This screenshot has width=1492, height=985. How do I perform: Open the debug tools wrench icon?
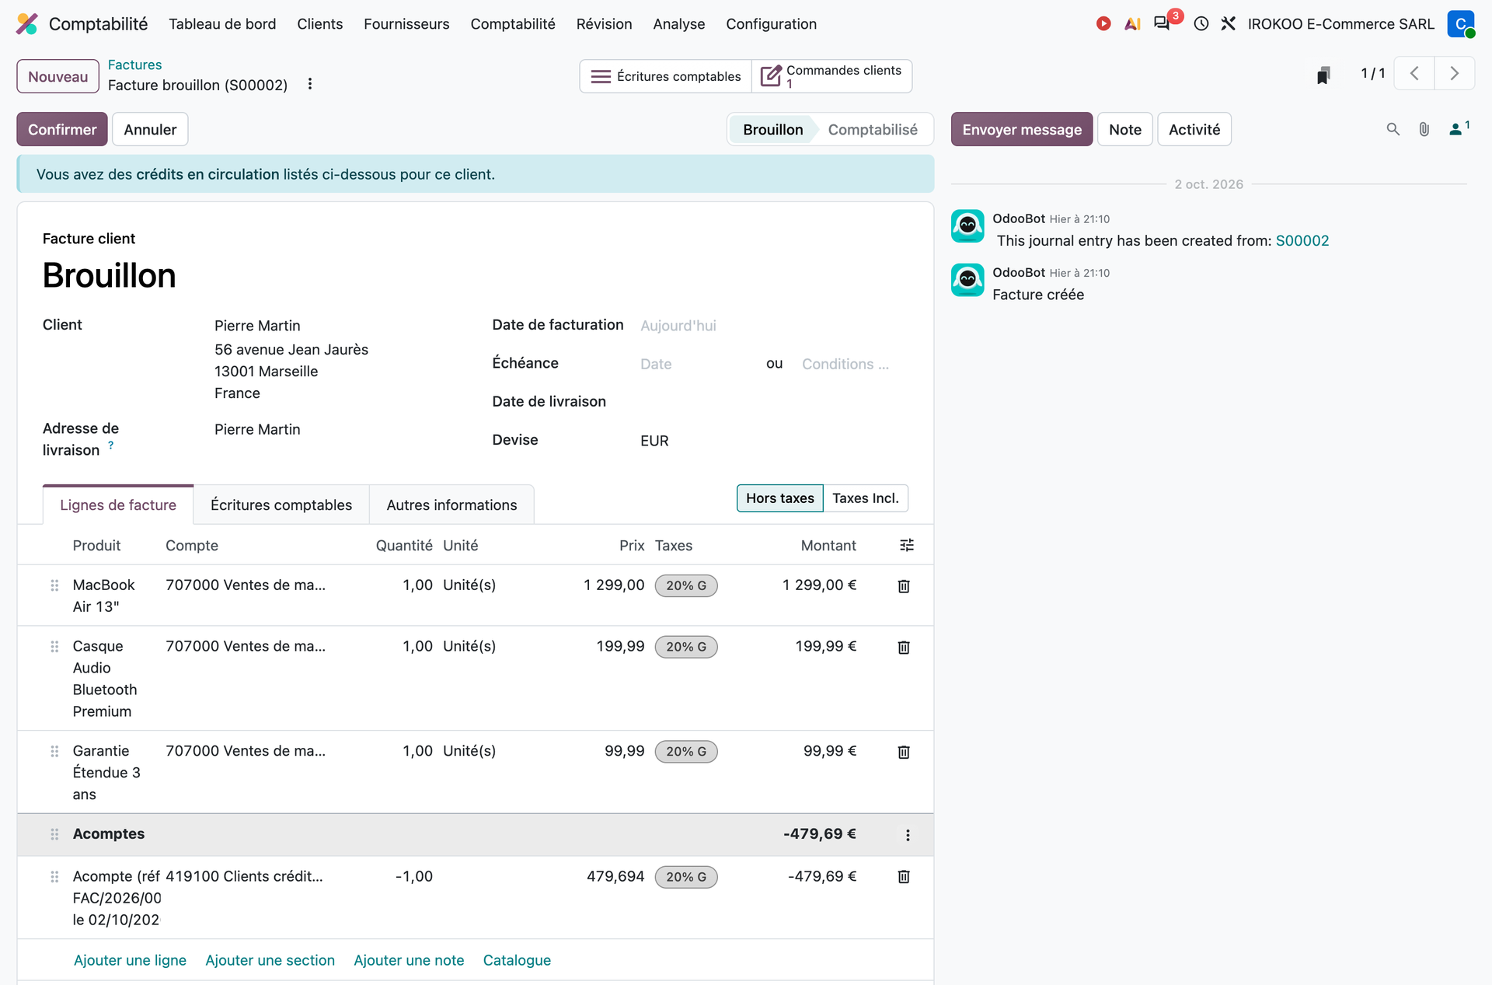(1229, 24)
